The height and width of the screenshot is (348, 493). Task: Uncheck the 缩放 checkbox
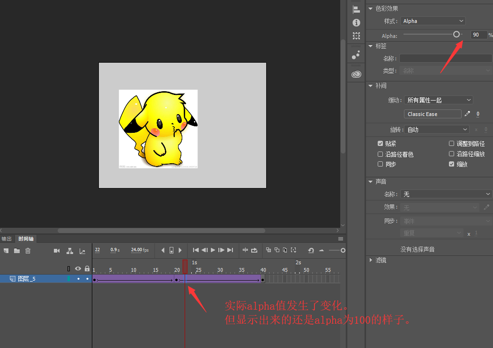point(451,164)
